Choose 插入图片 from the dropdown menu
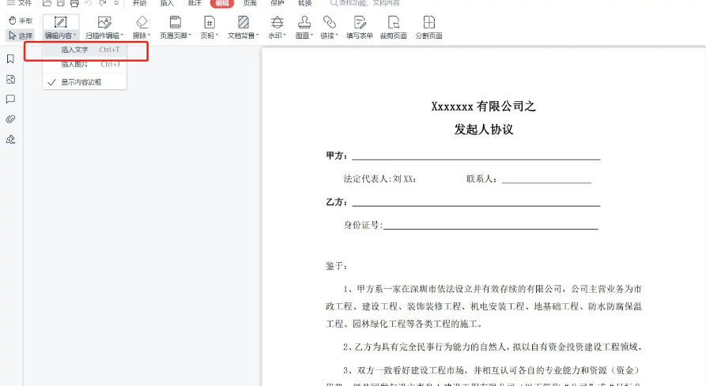706x386 pixels. (75, 65)
